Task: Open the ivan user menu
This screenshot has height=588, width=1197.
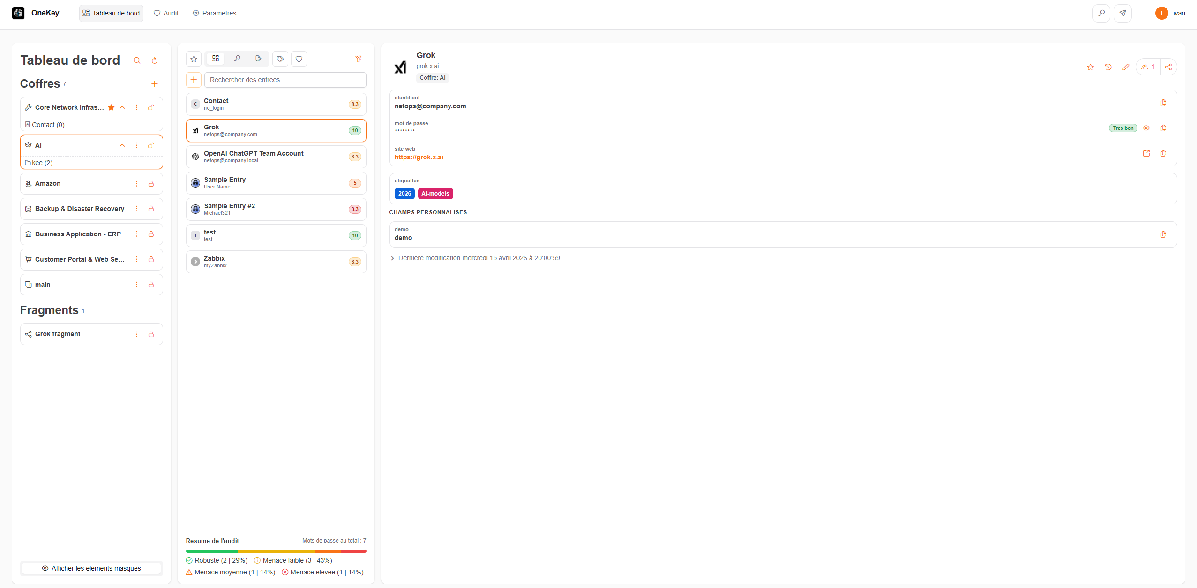Action: (x=1170, y=13)
